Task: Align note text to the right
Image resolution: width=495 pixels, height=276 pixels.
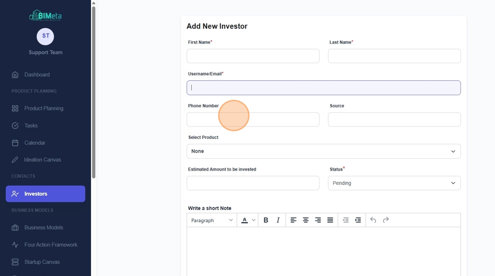Action: (318, 220)
